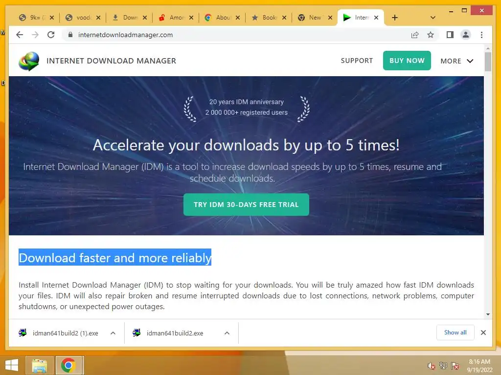The width and height of the screenshot is (501, 375).
Task: Open the Action Center flag icon
Action: point(455,366)
